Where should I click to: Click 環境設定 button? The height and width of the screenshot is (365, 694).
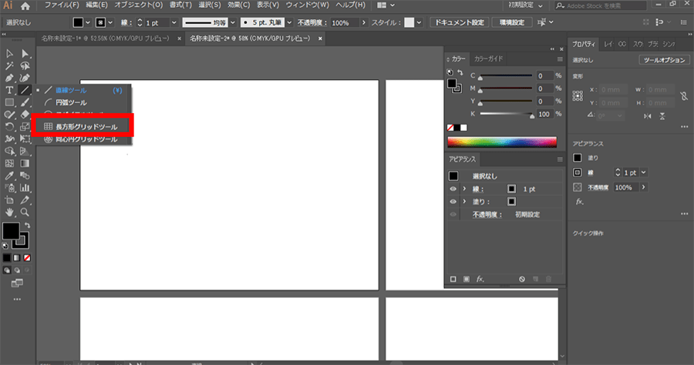click(x=512, y=22)
